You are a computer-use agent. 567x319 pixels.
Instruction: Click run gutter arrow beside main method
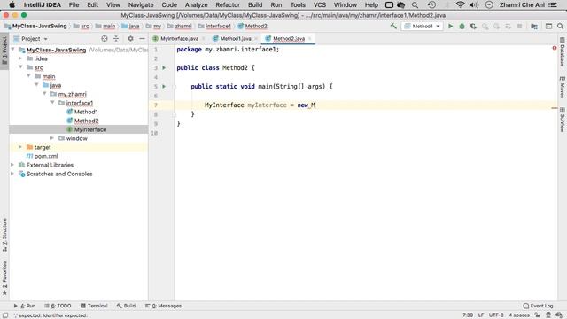pyautogui.click(x=164, y=87)
